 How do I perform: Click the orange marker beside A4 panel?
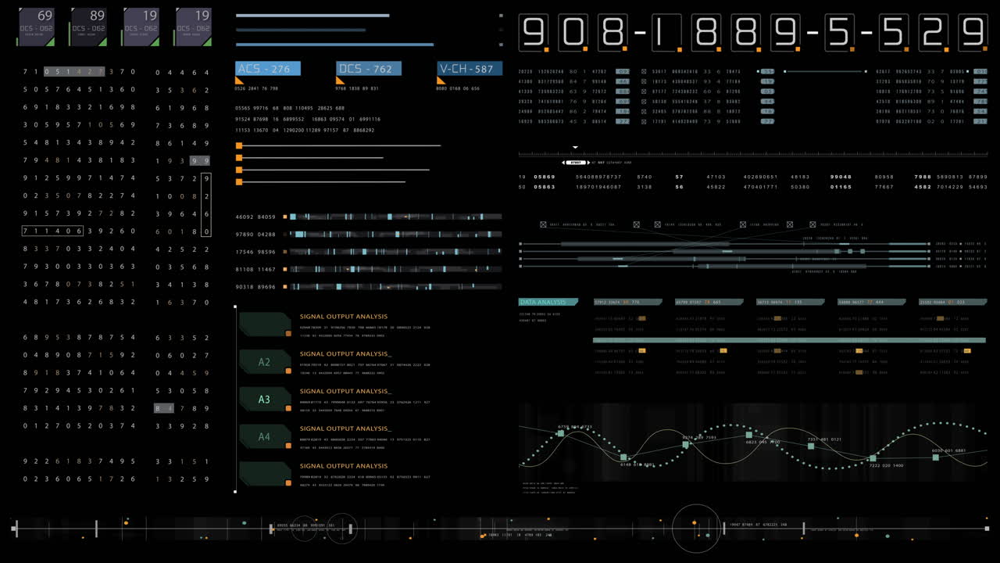click(x=288, y=445)
